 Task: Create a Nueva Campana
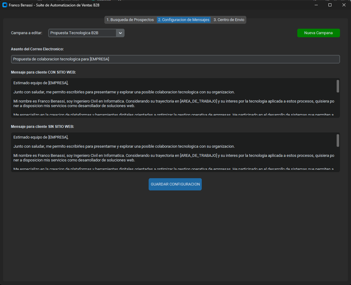pos(318,33)
